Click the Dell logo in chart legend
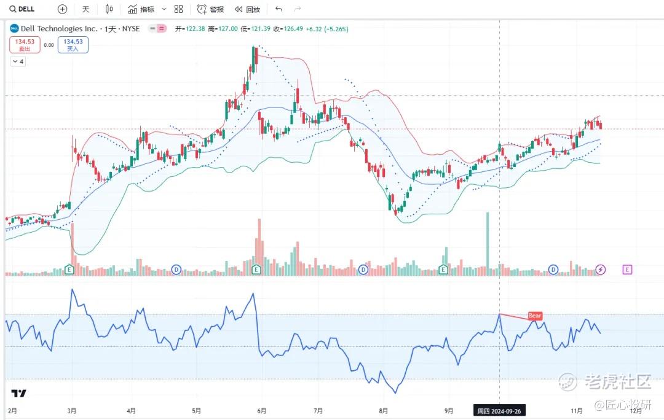 14,28
